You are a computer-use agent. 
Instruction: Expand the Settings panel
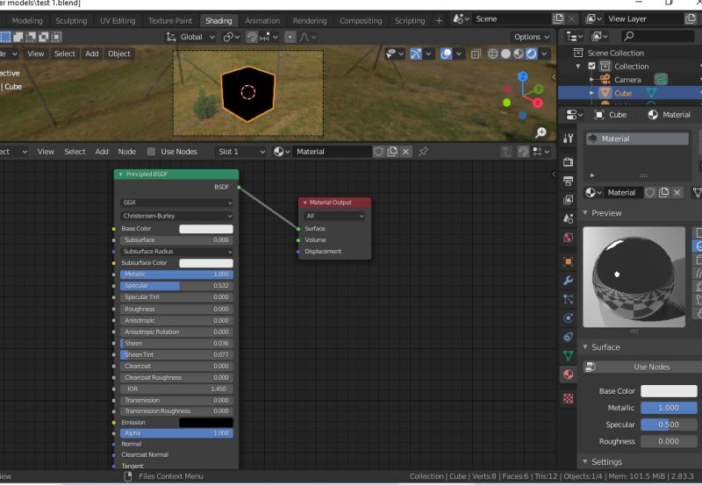coord(585,461)
